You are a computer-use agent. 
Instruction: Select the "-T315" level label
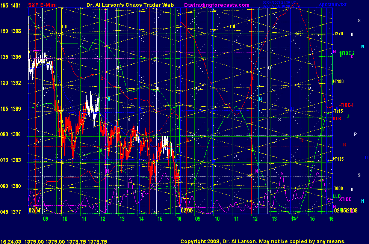tap(338, 111)
